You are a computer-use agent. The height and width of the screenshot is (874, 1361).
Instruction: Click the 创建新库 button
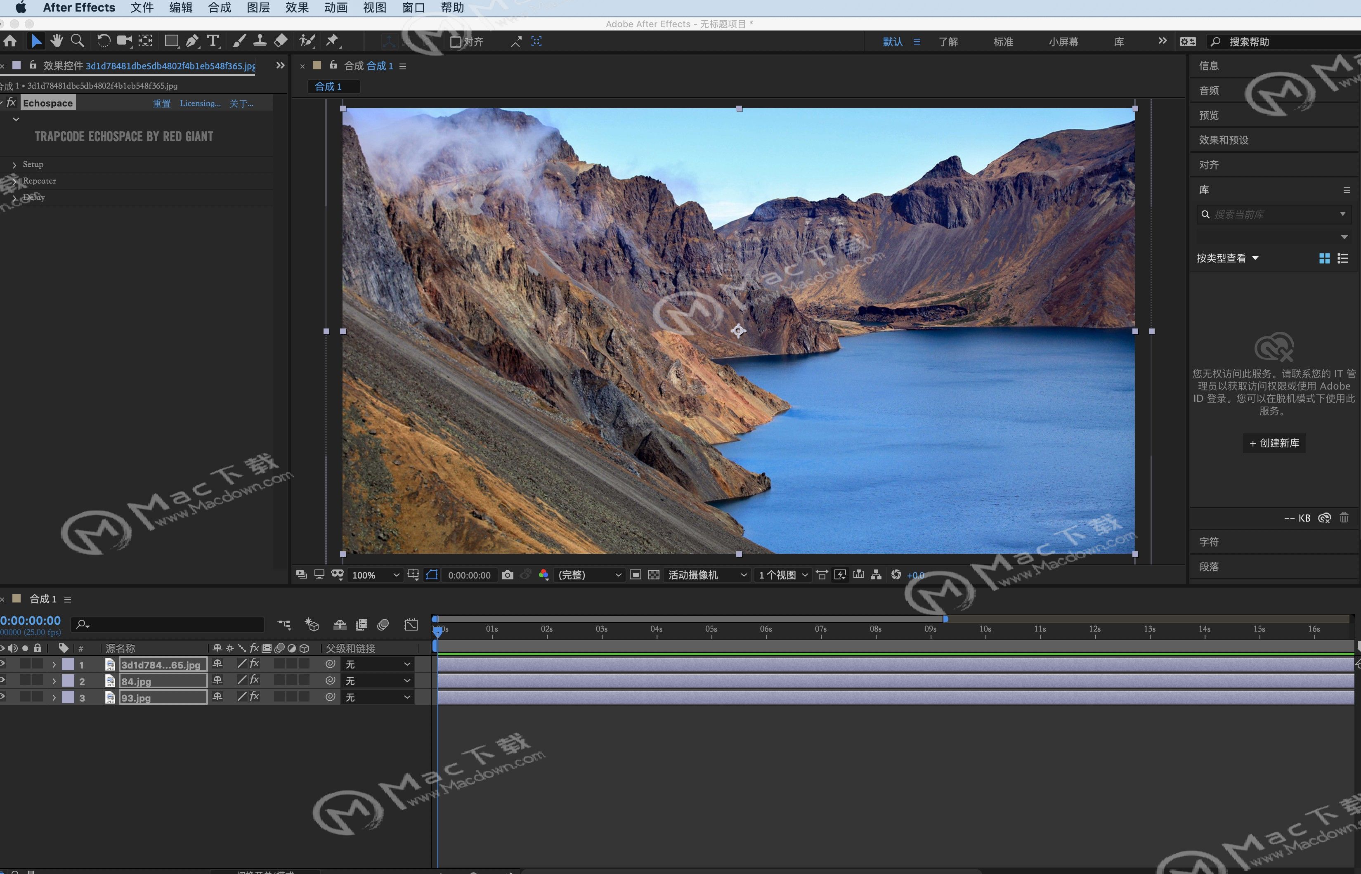1274,443
